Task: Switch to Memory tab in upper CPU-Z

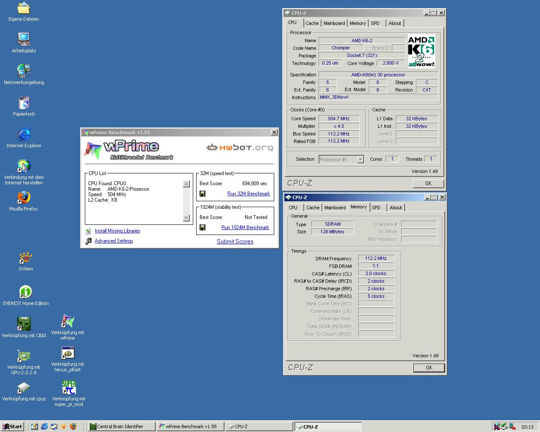Action: point(358,23)
